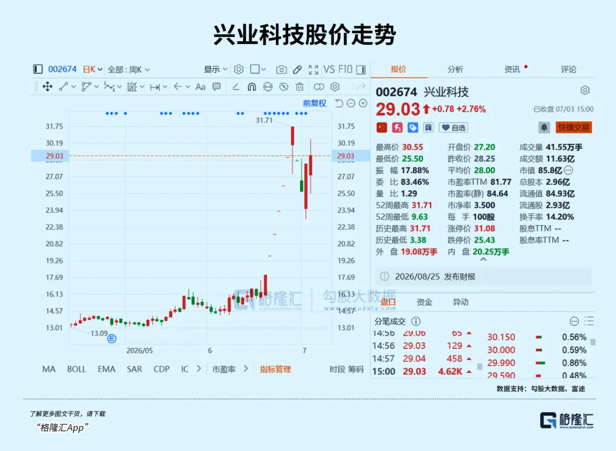
Task: Open 指标管理 indicator management
Action: tap(275, 369)
